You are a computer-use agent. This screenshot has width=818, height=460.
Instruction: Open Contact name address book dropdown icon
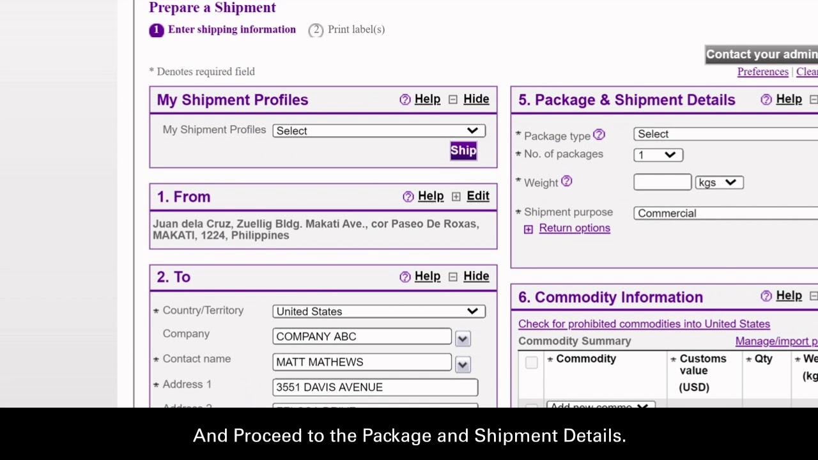point(463,364)
